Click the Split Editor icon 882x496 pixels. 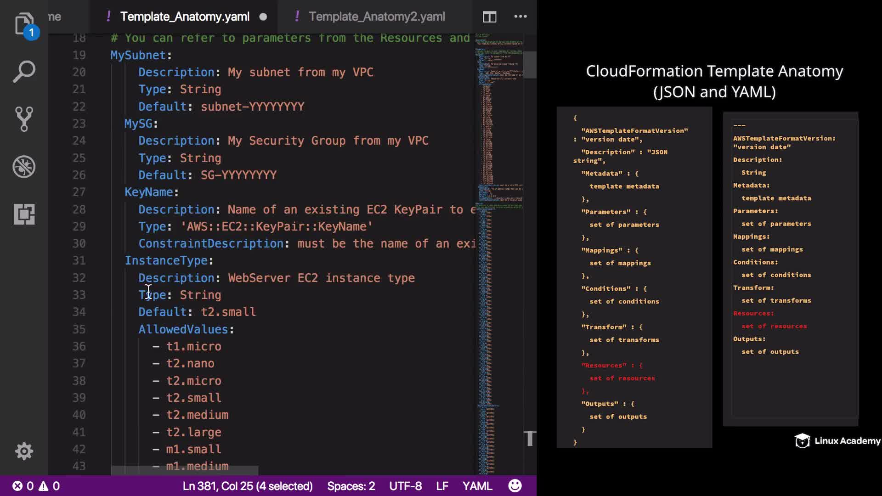click(x=489, y=17)
